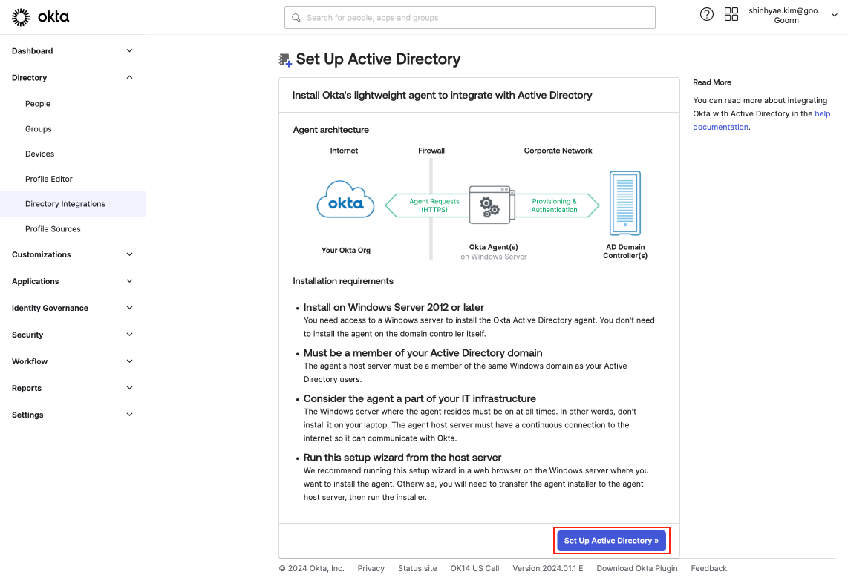Open Groups in the sidebar
The width and height of the screenshot is (848, 586).
[x=39, y=129]
